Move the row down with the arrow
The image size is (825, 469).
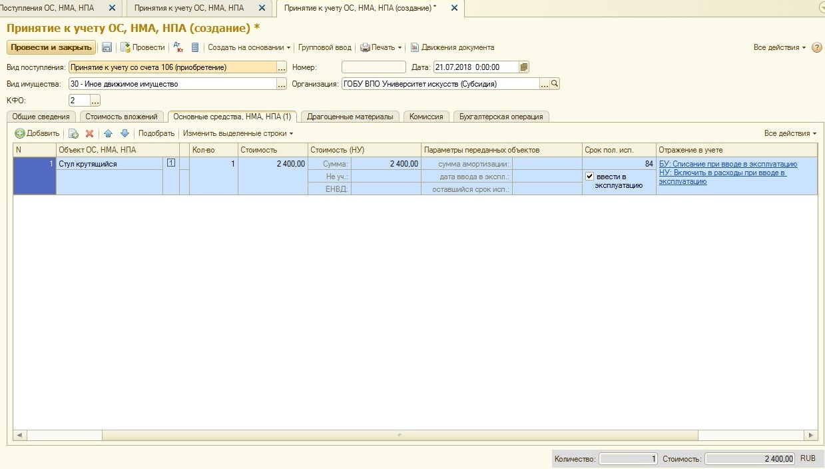(x=124, y=133)
